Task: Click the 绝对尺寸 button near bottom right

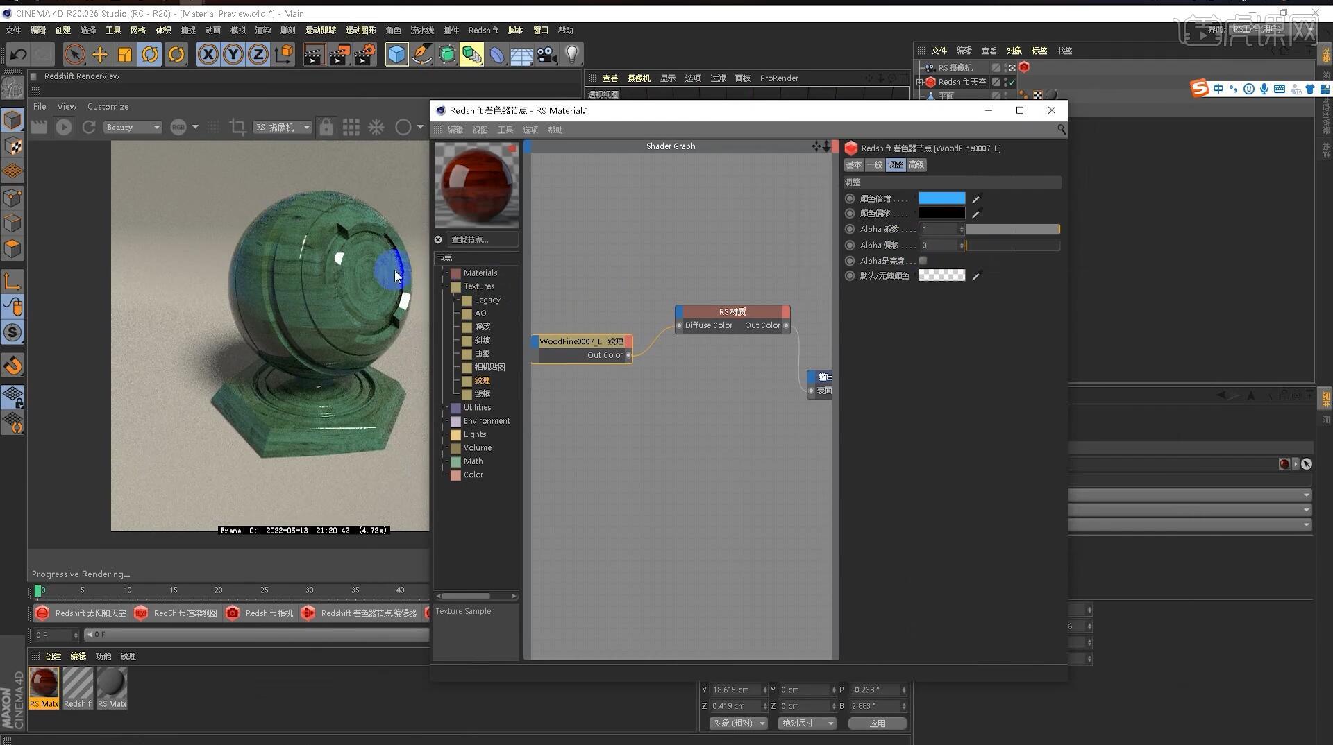Action: (x=806, y=723)
